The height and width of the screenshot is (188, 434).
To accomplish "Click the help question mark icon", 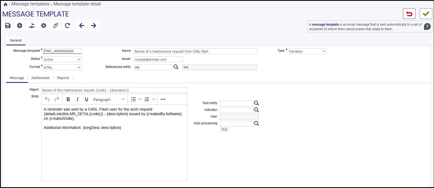I will coord(427,26).
